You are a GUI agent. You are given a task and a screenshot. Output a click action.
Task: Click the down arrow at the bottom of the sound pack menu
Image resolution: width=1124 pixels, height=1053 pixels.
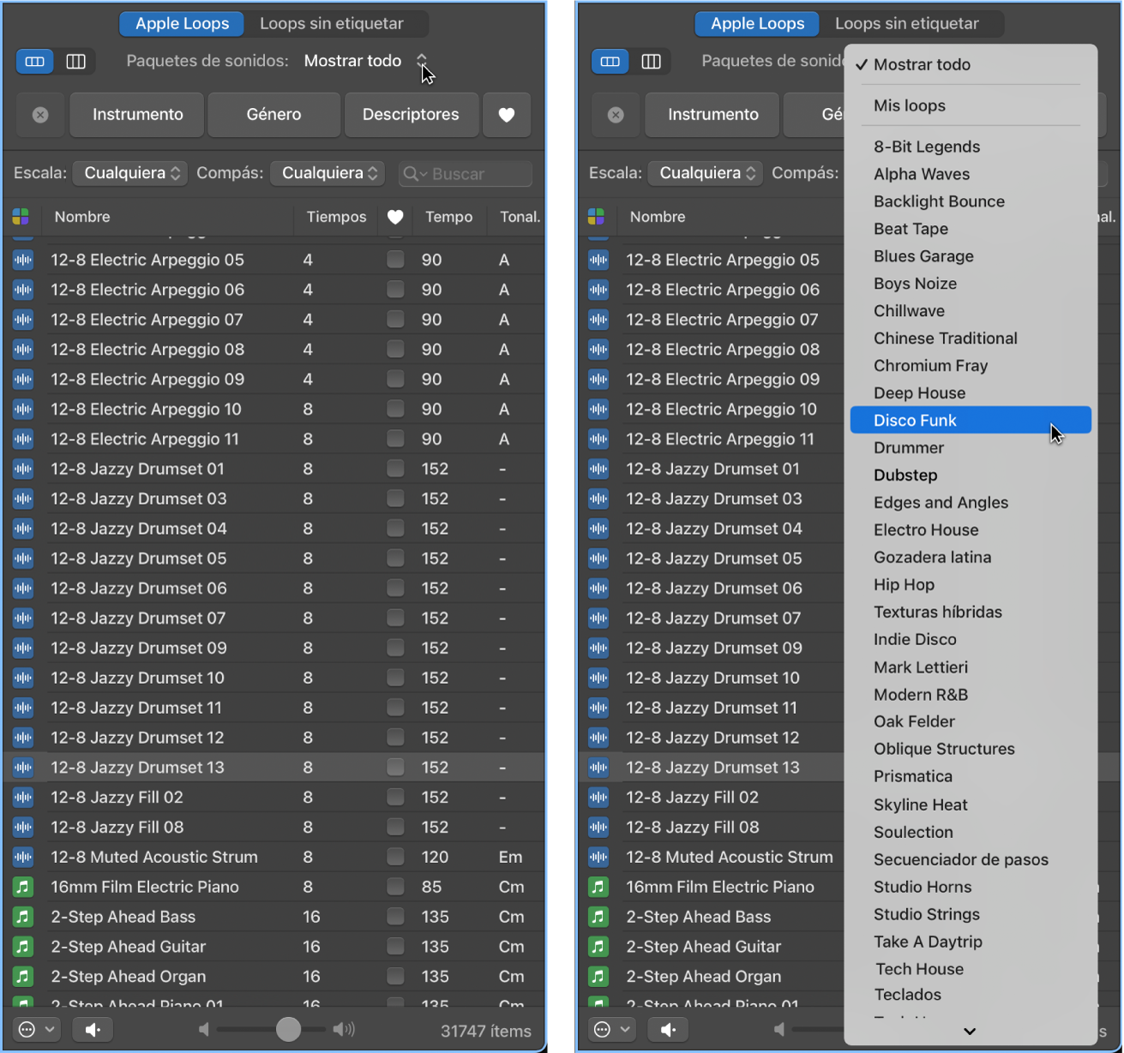(x=970, y=1032)
